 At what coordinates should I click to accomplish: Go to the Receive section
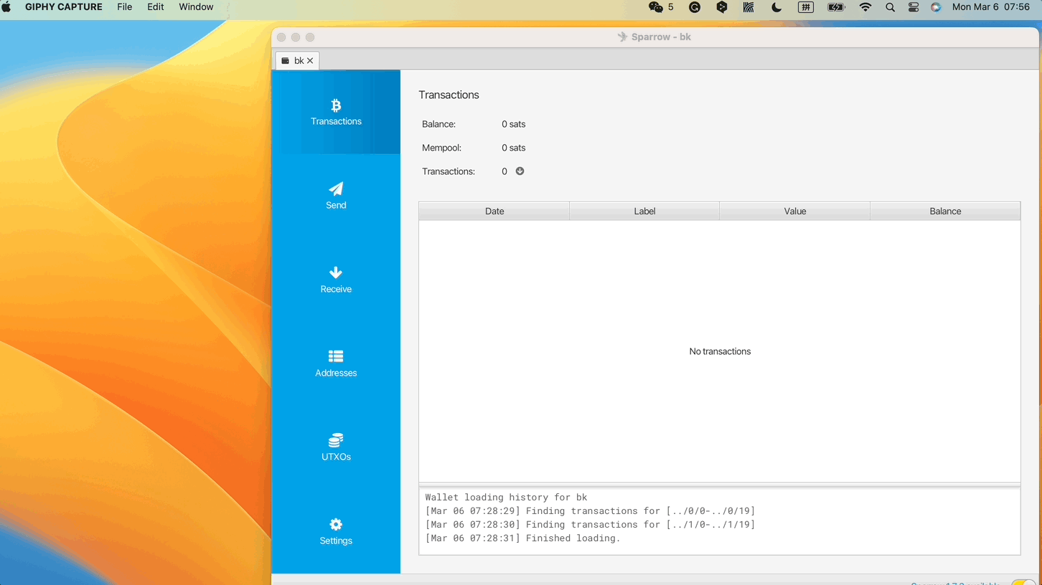click(336, 280)
